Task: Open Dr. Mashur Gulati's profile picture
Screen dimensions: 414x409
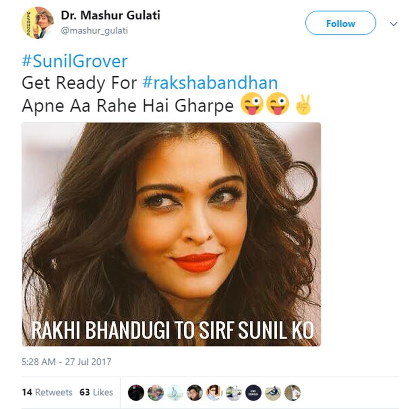Action: (38, 23)
